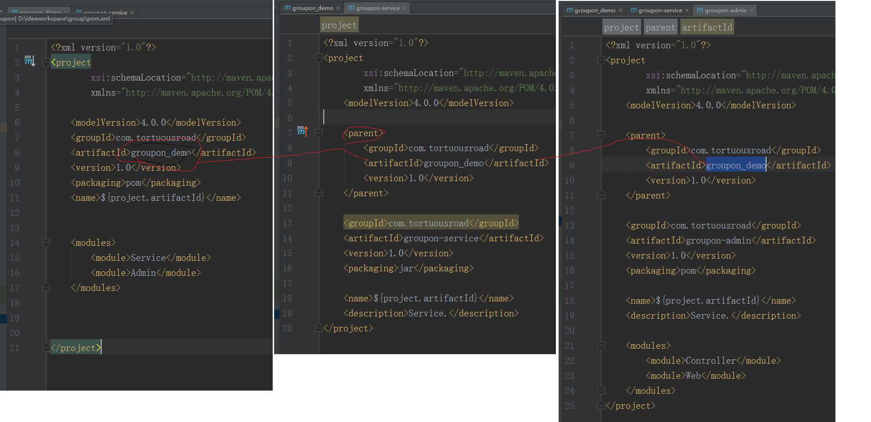Click the <packaging>pom</packaging> line in the left pane
This screenshot has width=871, height=422.
[135, 183]
